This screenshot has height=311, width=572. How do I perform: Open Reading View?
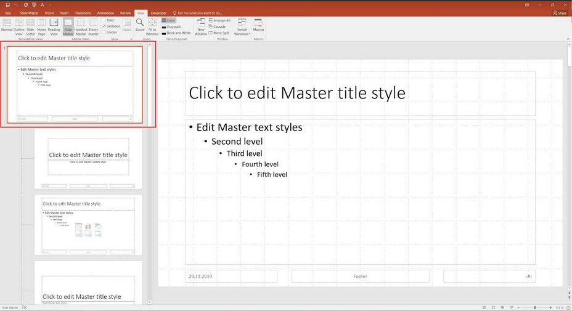[x=54, y=27]
